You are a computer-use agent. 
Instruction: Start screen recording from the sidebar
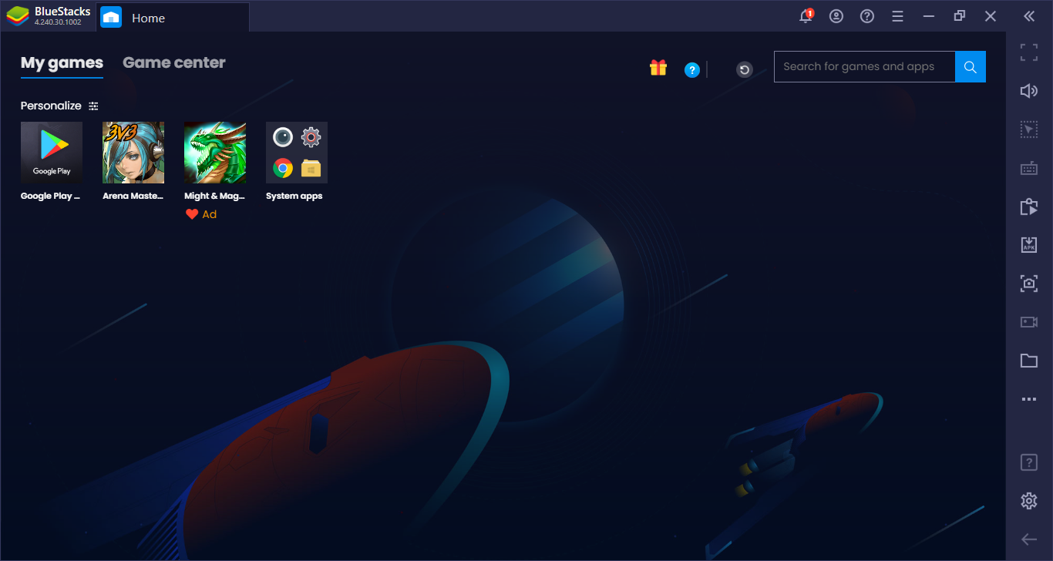[1029, 322]
